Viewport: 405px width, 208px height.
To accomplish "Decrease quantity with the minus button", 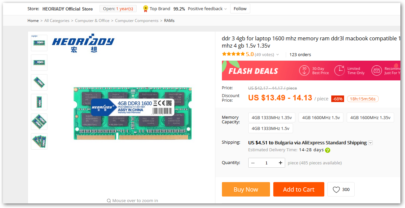I will (x=253, y=163).
